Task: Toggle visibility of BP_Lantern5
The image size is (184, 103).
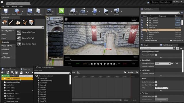Action: pyautogui.click(x=142, y=20)
